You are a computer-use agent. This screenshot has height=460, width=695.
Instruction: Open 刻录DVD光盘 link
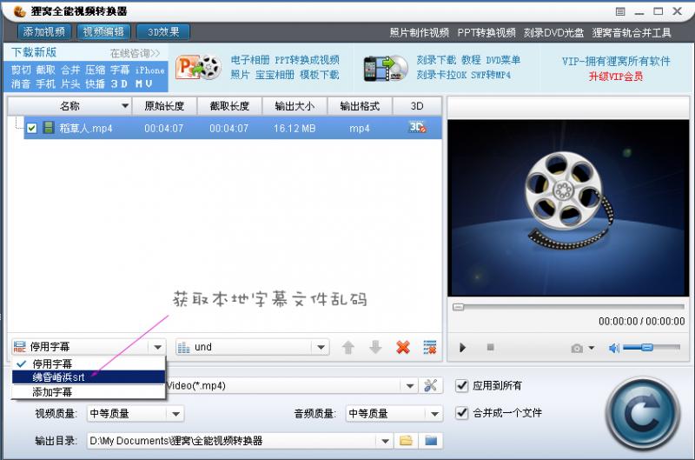pyautogui.click(x=553, y=33)
